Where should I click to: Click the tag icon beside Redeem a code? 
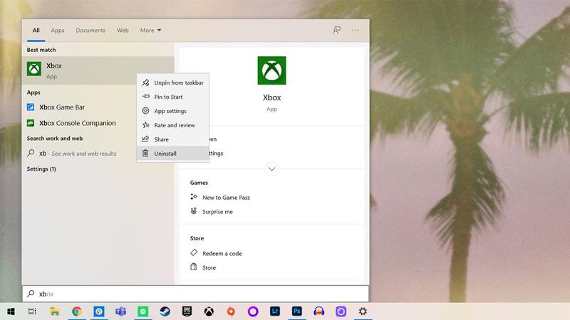(x=194, y=252)
